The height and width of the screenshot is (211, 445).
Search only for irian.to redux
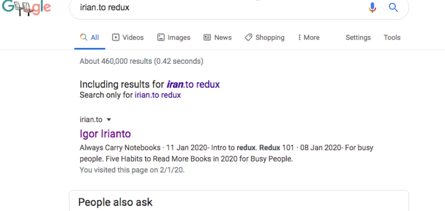(x=157, y=95)
